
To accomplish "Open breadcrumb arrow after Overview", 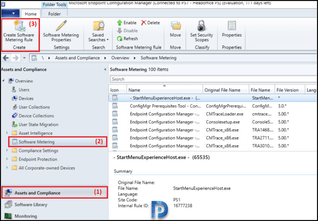I will [x=135, y=58].
